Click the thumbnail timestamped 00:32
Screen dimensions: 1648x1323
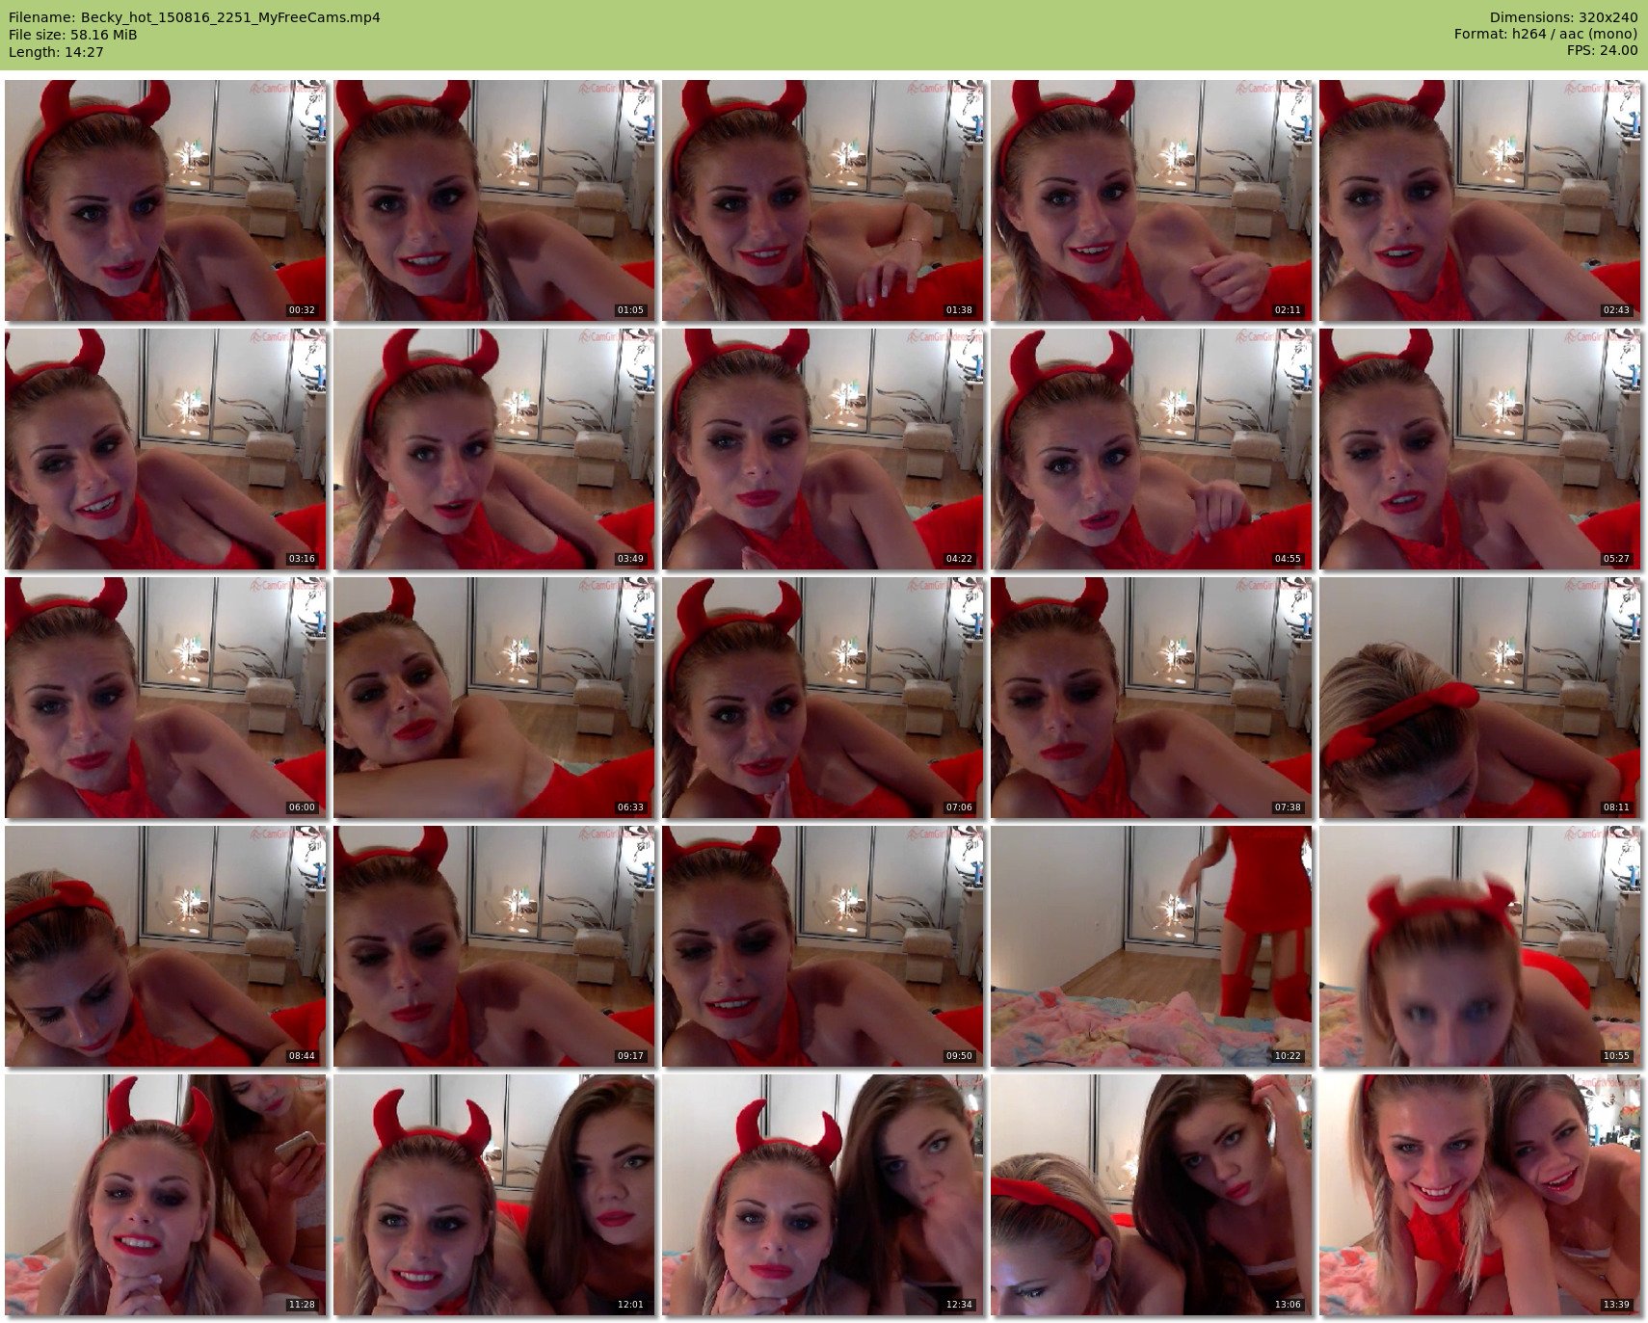[165, 200]
